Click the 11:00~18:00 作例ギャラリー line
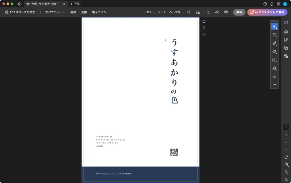Image resolution: width=291 pixels, height=183 pixels. click(108, 143)
